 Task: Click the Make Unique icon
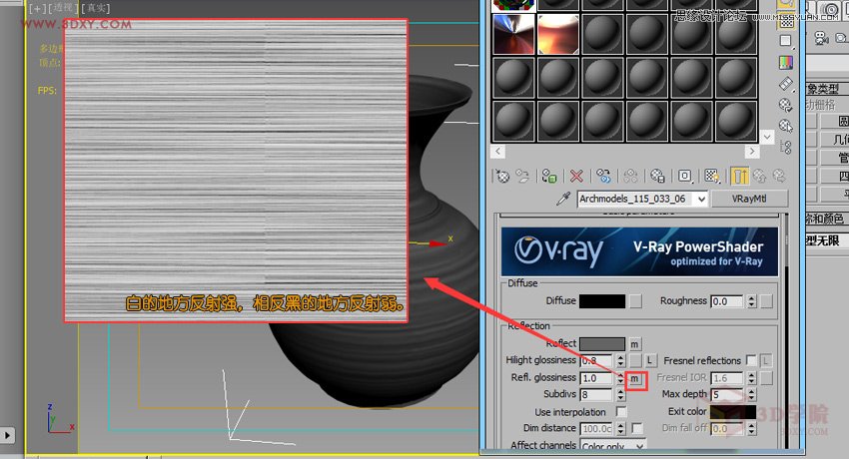click(630, 177)
